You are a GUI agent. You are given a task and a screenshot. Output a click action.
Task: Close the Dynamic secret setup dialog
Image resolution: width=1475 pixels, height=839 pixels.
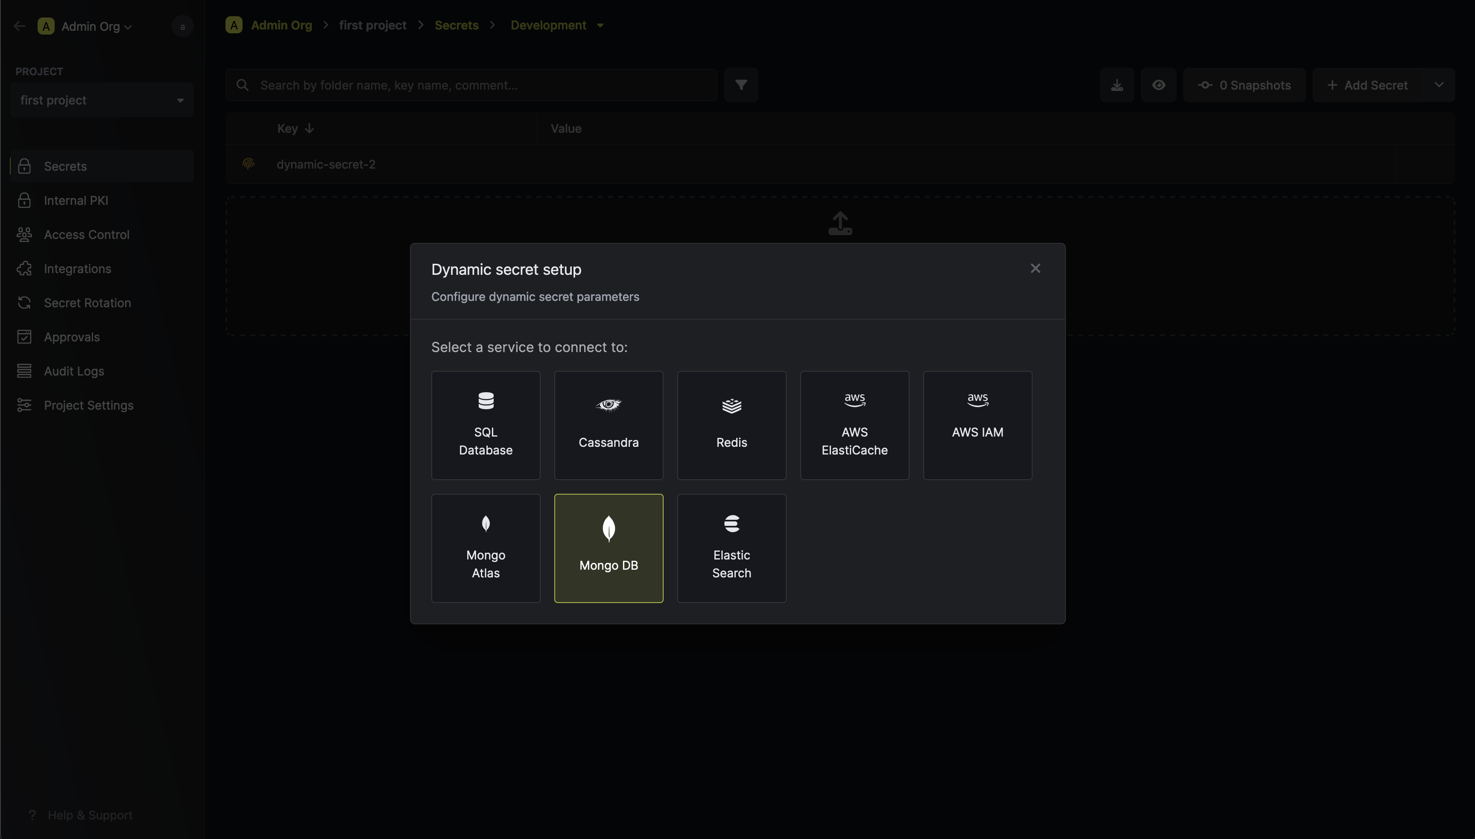(x=1035, y=268)
